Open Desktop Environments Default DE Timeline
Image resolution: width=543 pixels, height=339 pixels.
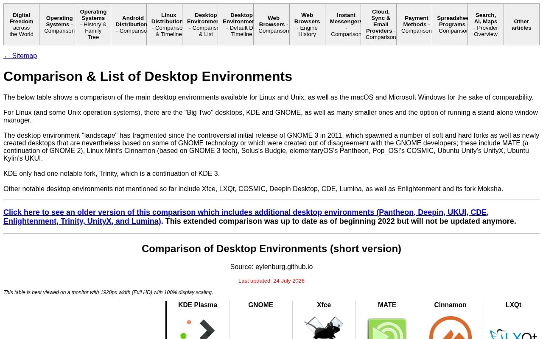(236, 25)
